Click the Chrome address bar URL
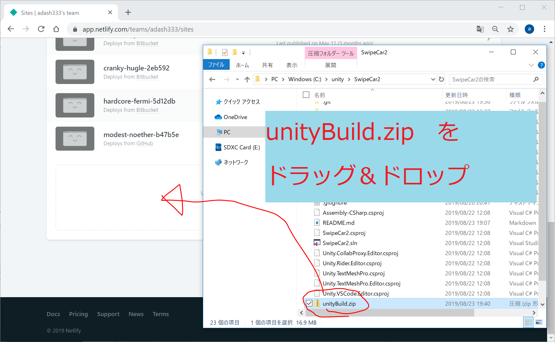Image resolution: width=555 pixels, height=342 pixels. click(x=138, y=29)
